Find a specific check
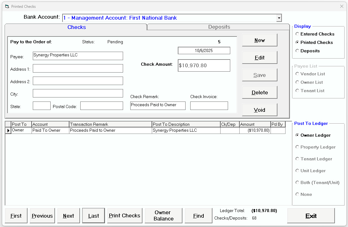The image size is (348, 227). pyautogui.click(x=198, y=215)
